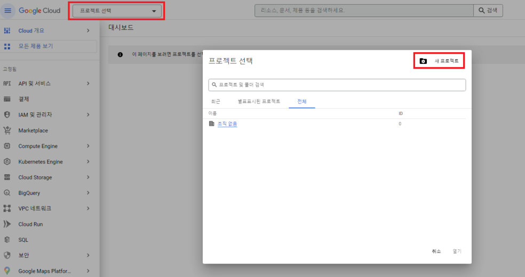Expand the 보안 submenu
Screen dimensions: 525x277
pos(88,255)
